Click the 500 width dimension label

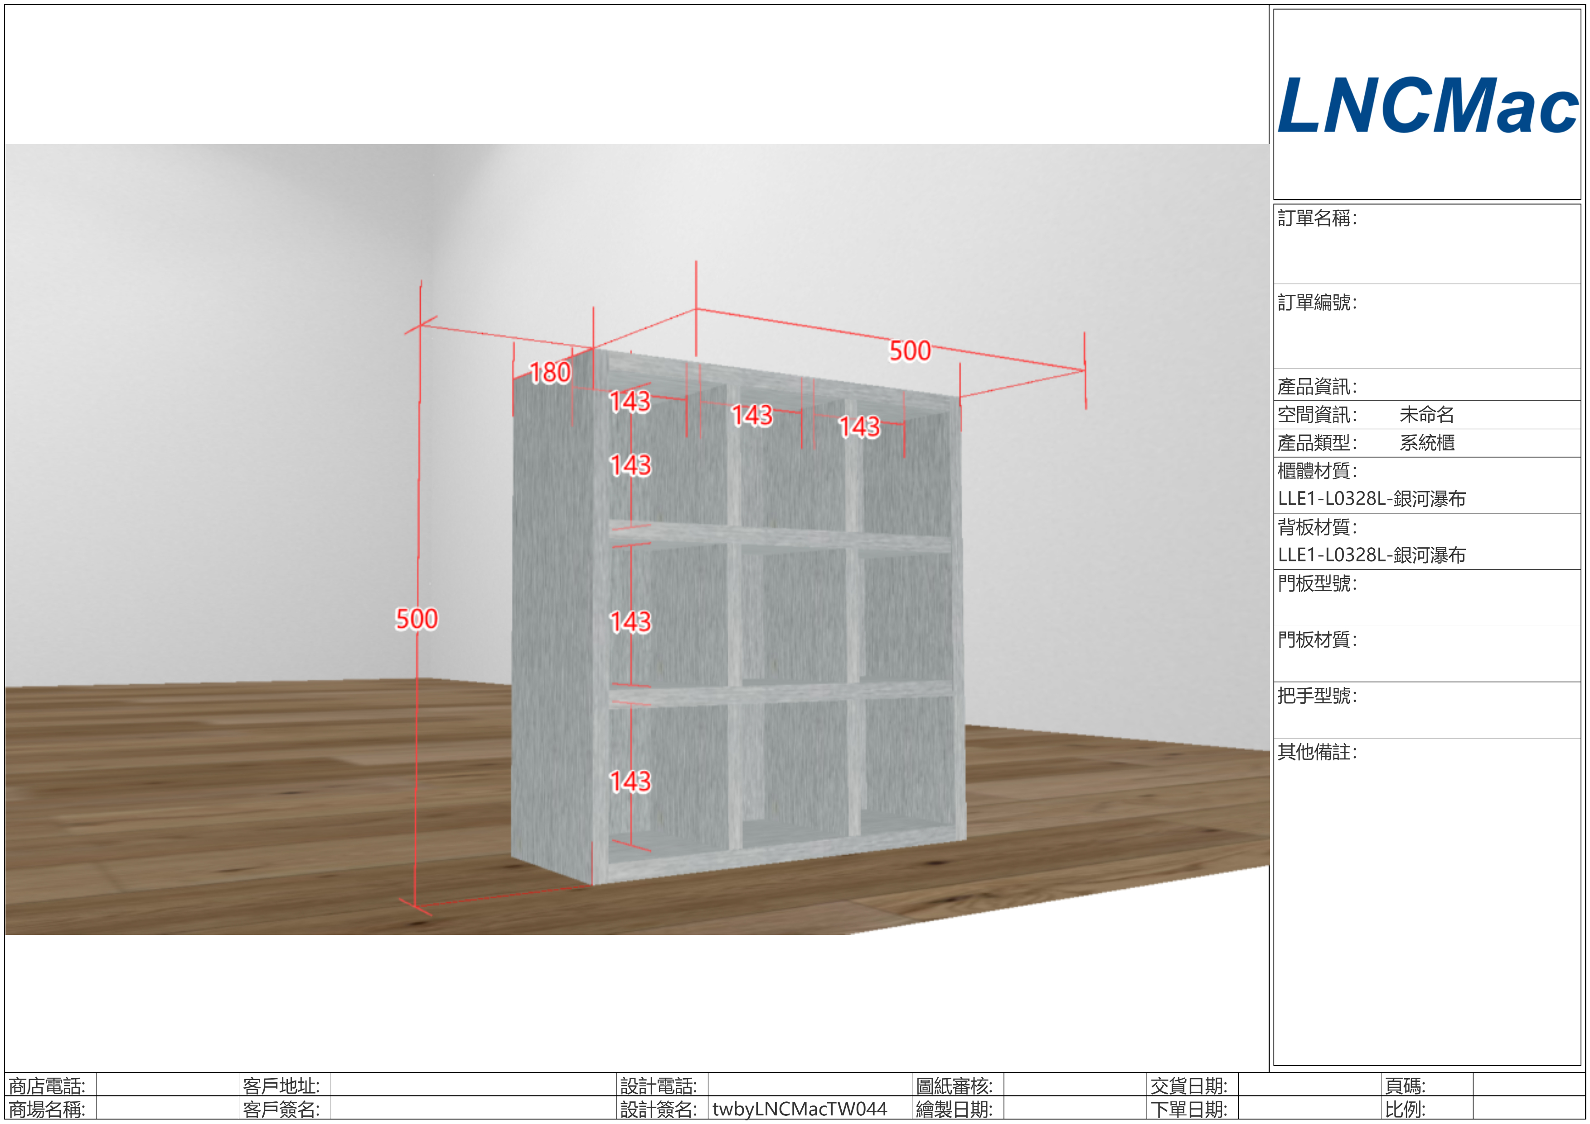(x=909, y=351)
